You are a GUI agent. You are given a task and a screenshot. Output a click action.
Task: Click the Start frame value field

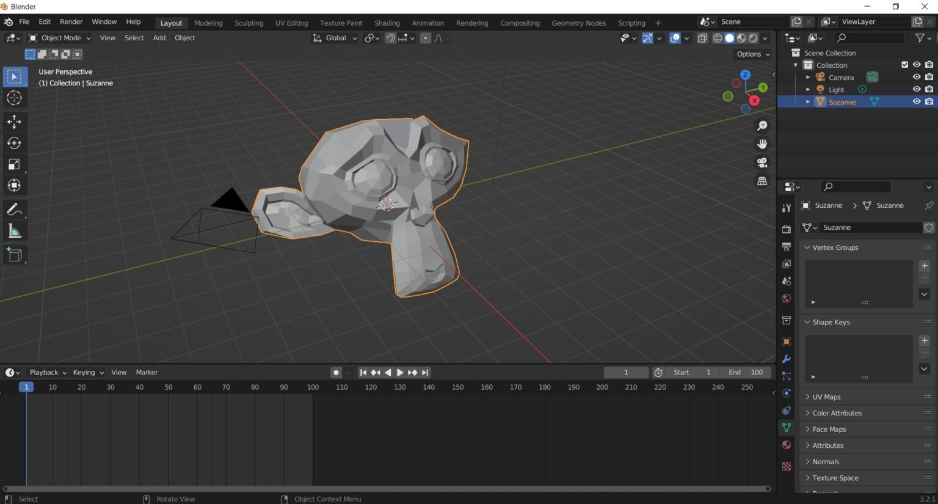tap(691, 372)
